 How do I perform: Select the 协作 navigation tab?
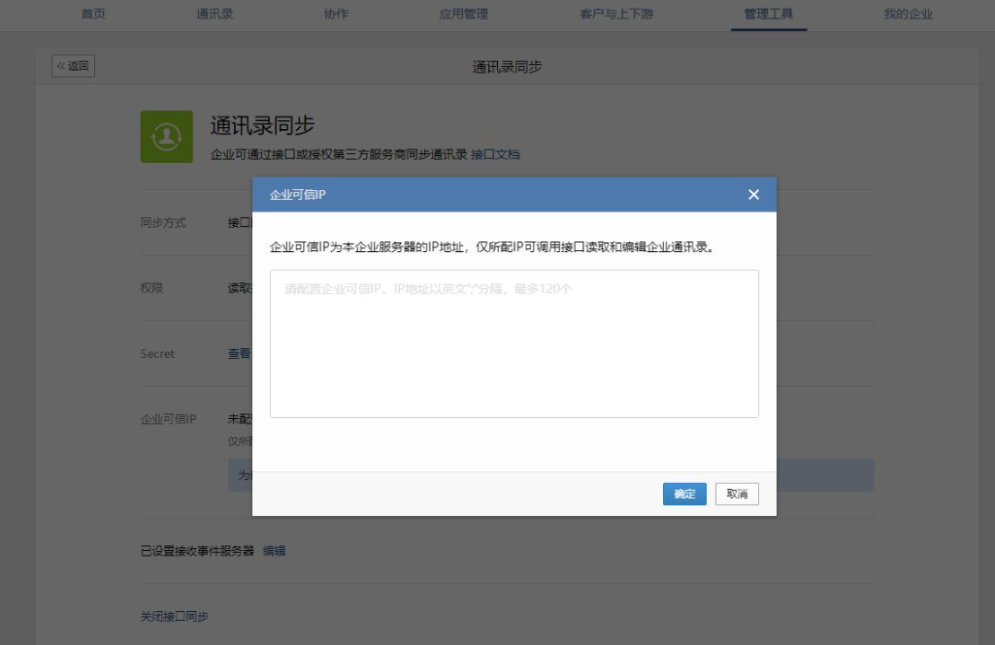coord(336,14)
